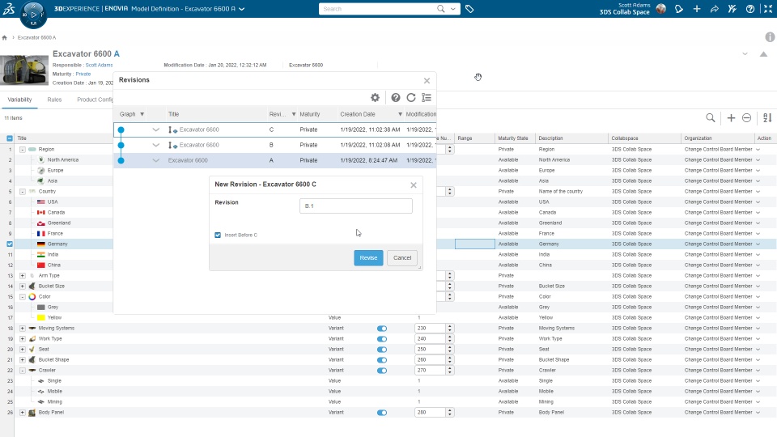Click the Cancel button

tap(402, 257)
